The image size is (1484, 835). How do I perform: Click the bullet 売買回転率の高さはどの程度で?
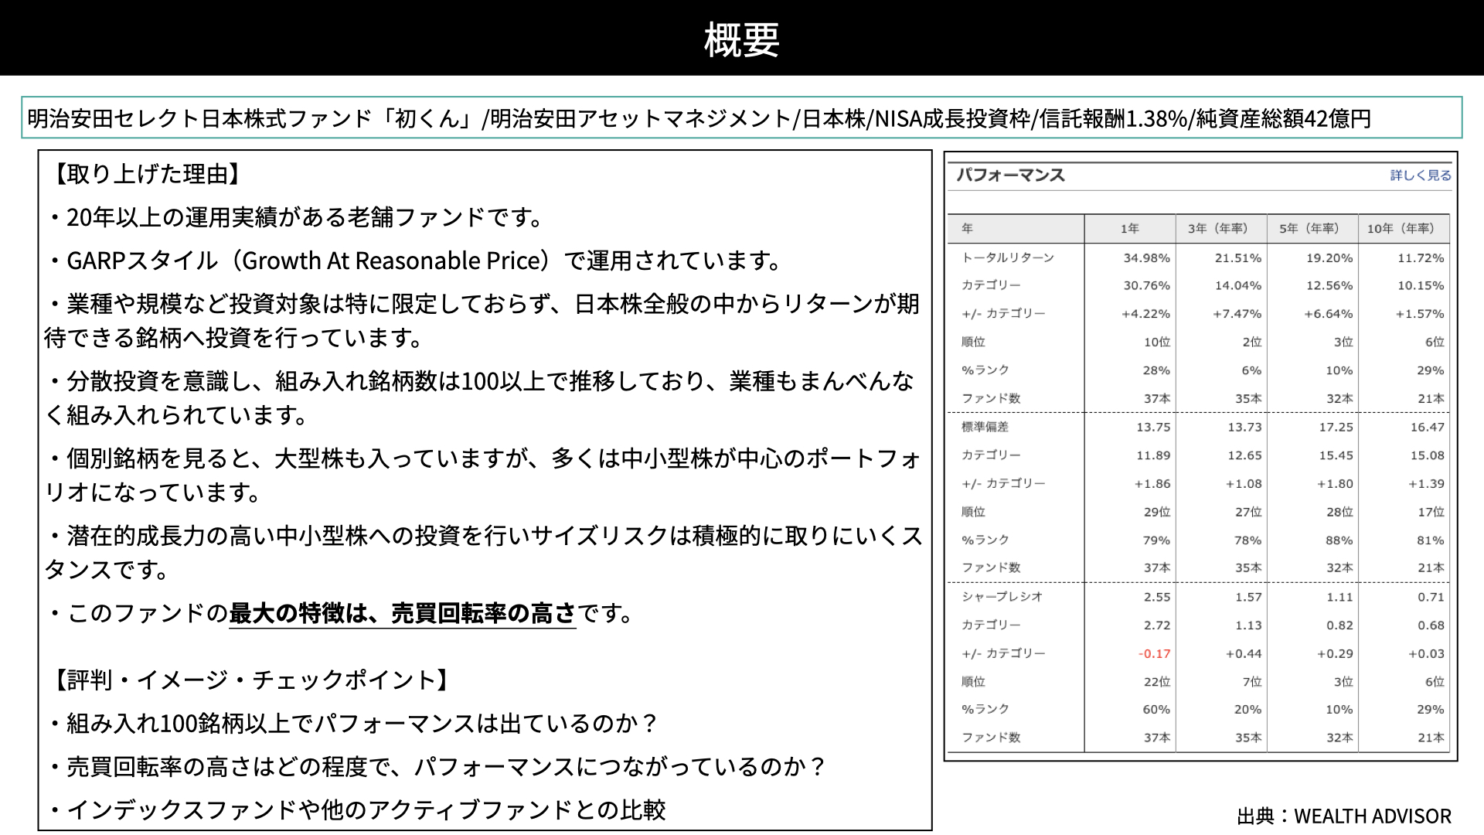coord(437,766)
